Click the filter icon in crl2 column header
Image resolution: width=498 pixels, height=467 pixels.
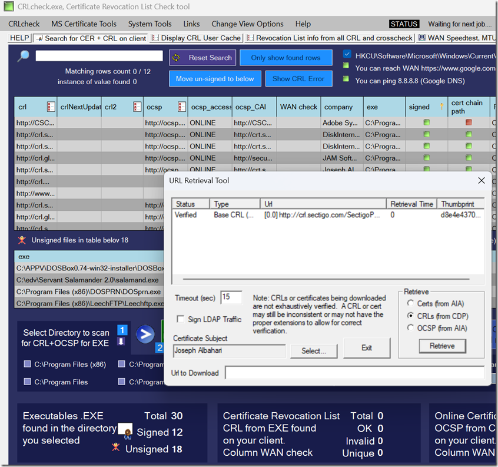click(x=137, y=107)
